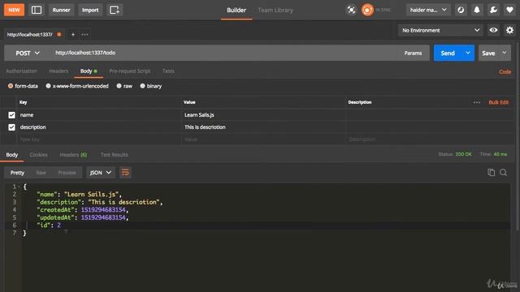520x292 pixels.
Task: Select the Raw view mode
Action: pos(41,173)
